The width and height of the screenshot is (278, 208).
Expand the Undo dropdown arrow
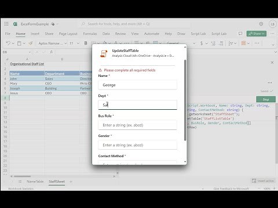click(x=13, y=43)
